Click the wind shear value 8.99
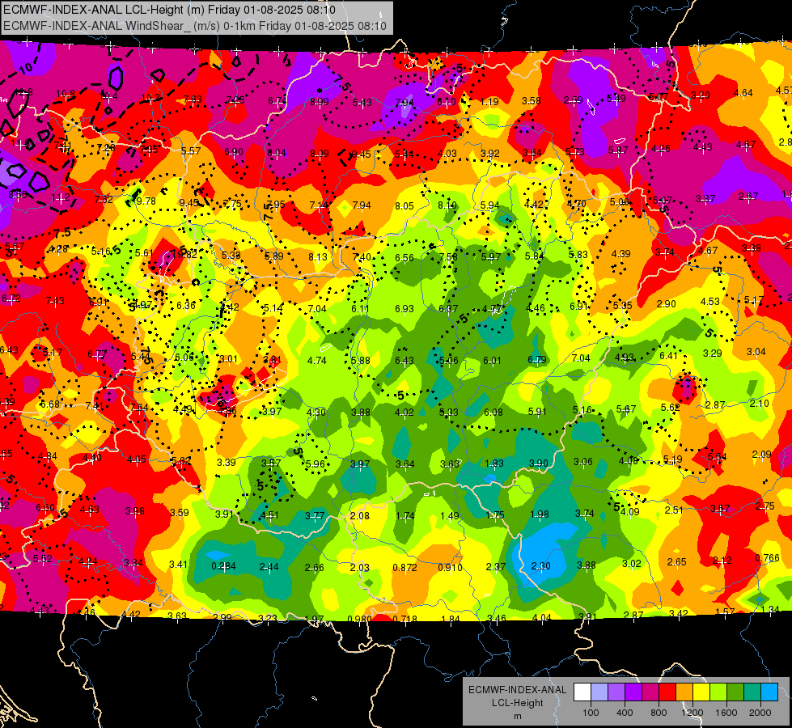This screenshot has height=728, width=792. coord(320,102)
